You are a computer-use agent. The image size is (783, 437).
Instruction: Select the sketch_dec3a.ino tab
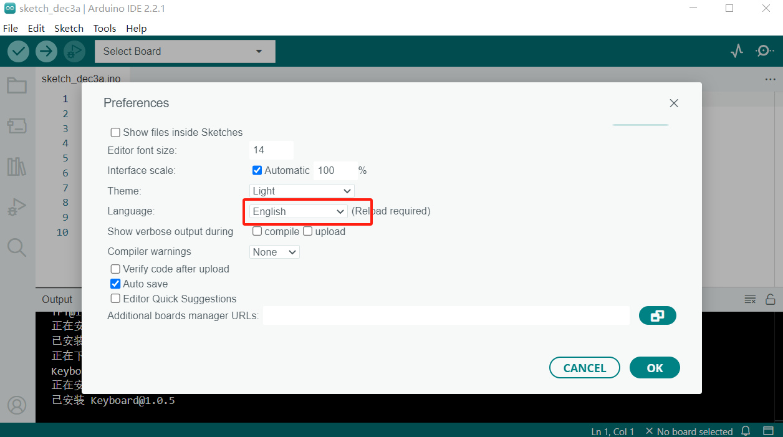[81, 79]
